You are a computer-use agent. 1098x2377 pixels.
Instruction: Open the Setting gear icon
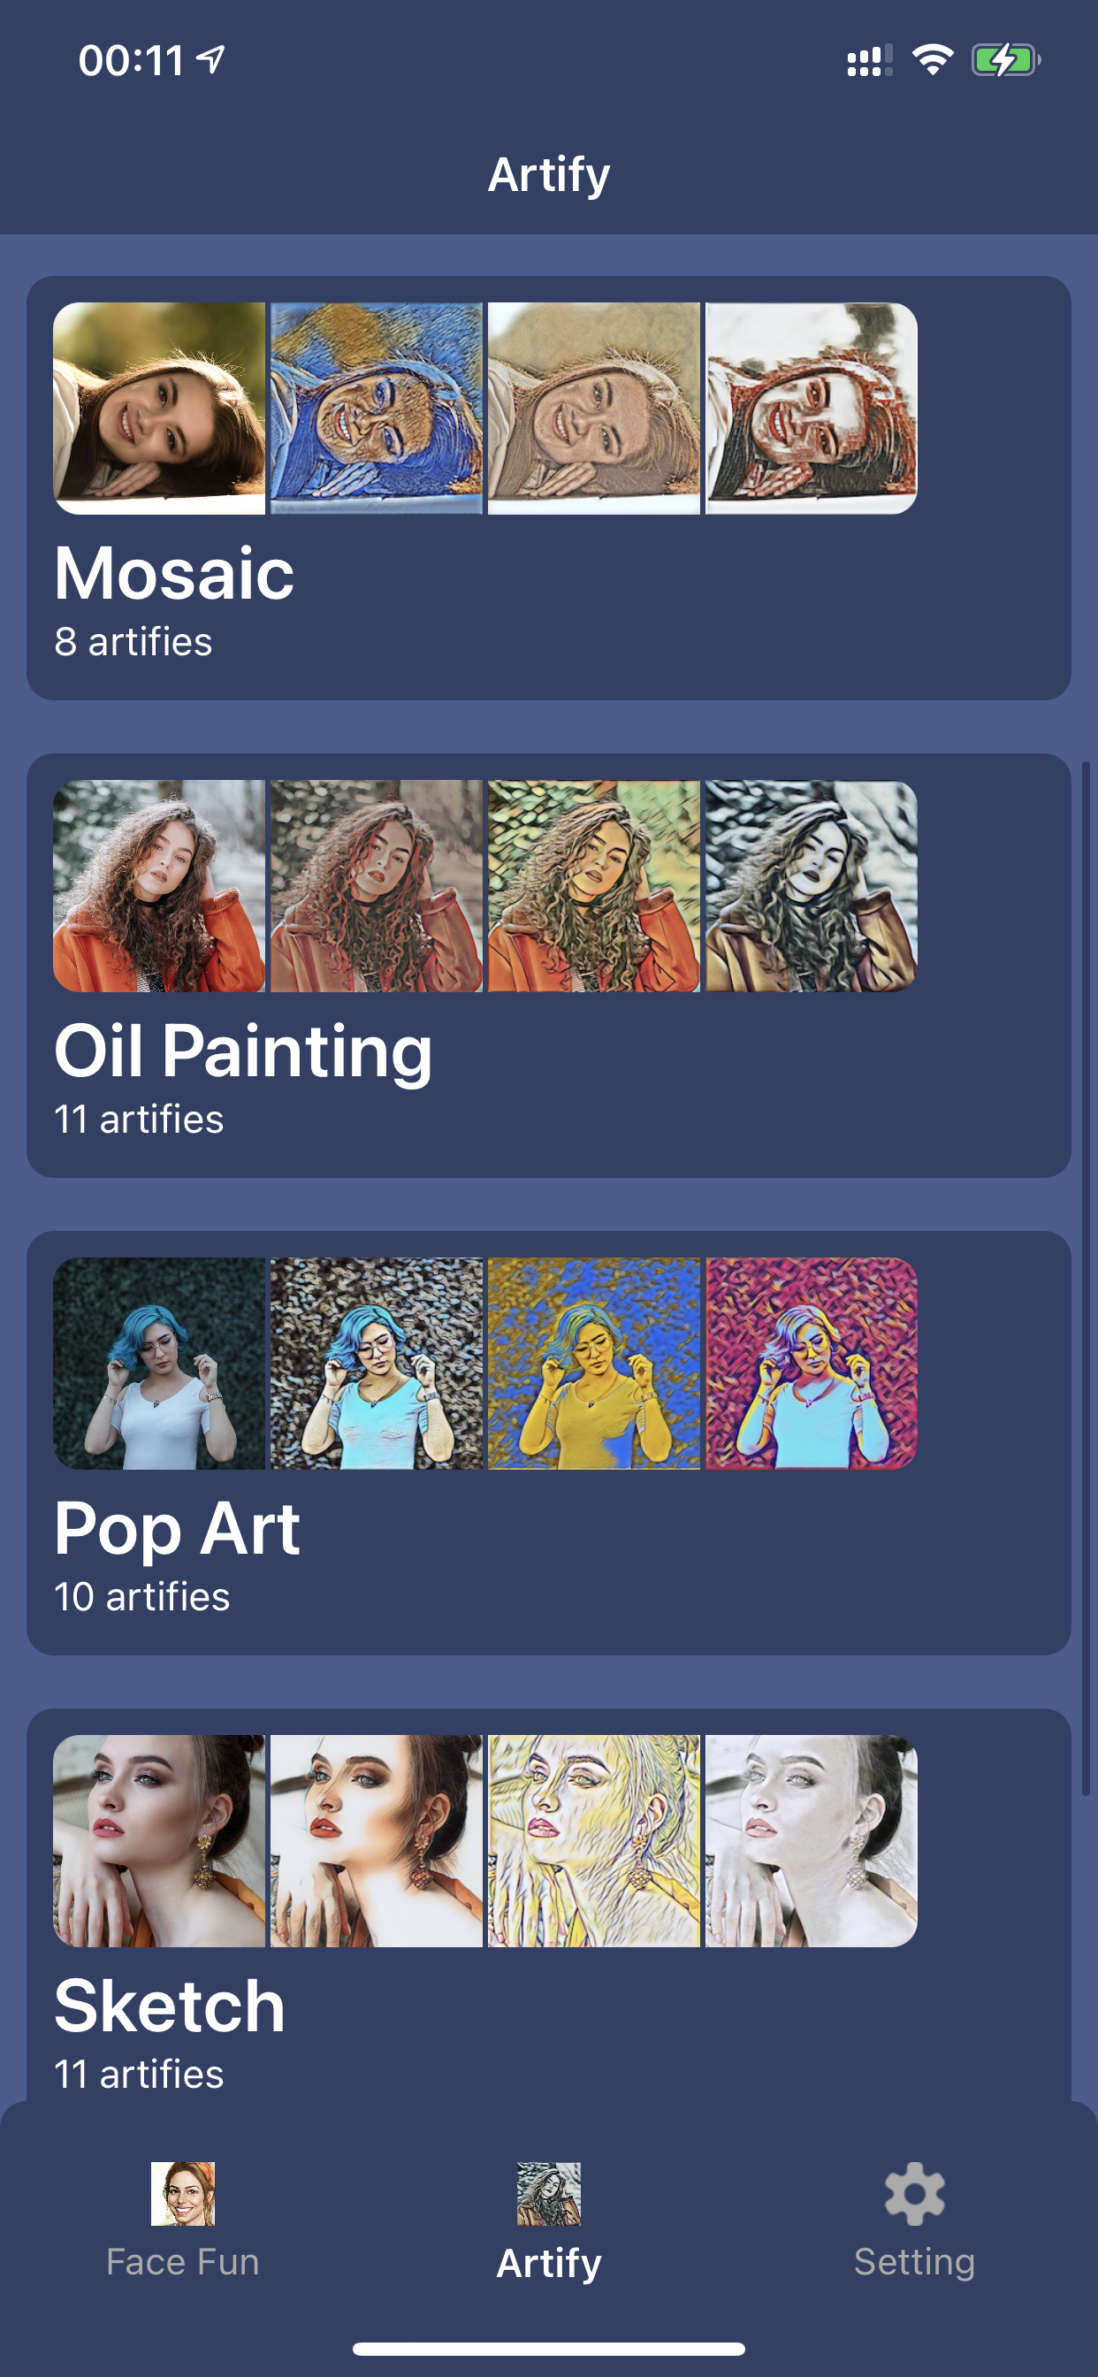point(913,2192)
